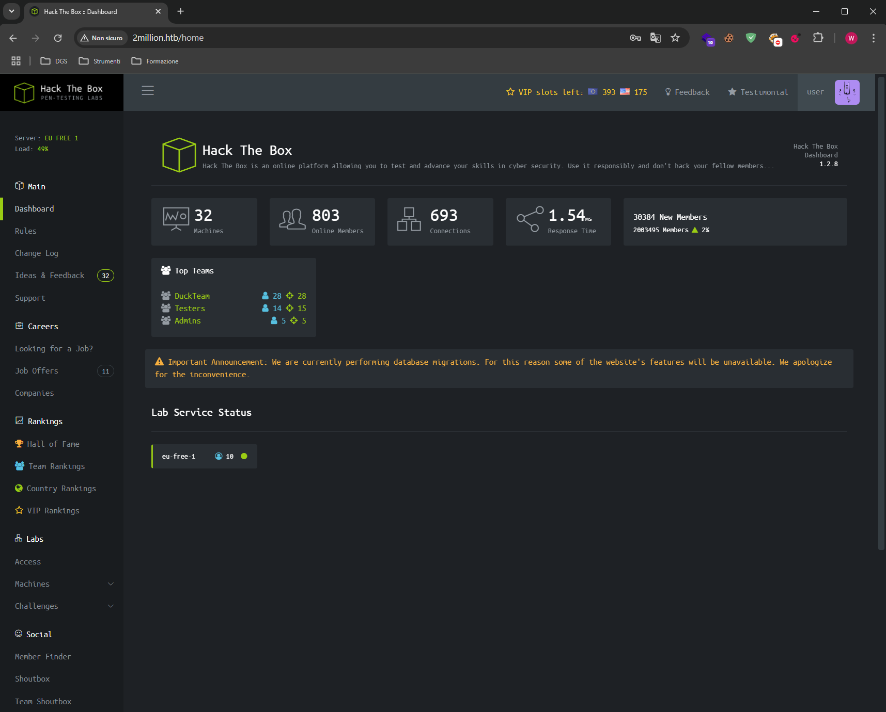Click the large green cube logo
This screenshot has height=712, width=886.
(179, 155)
